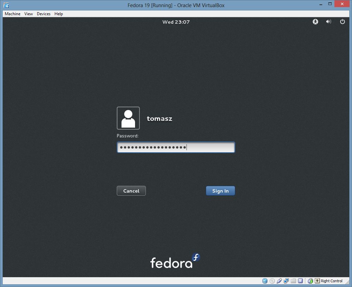Open the power menu icon

click(x=342, y=22)
